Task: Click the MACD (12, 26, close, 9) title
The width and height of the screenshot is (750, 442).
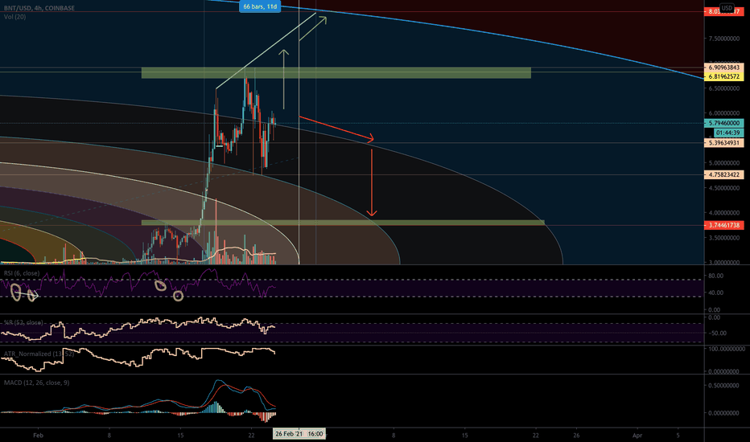Action: [x=36, y=383]
